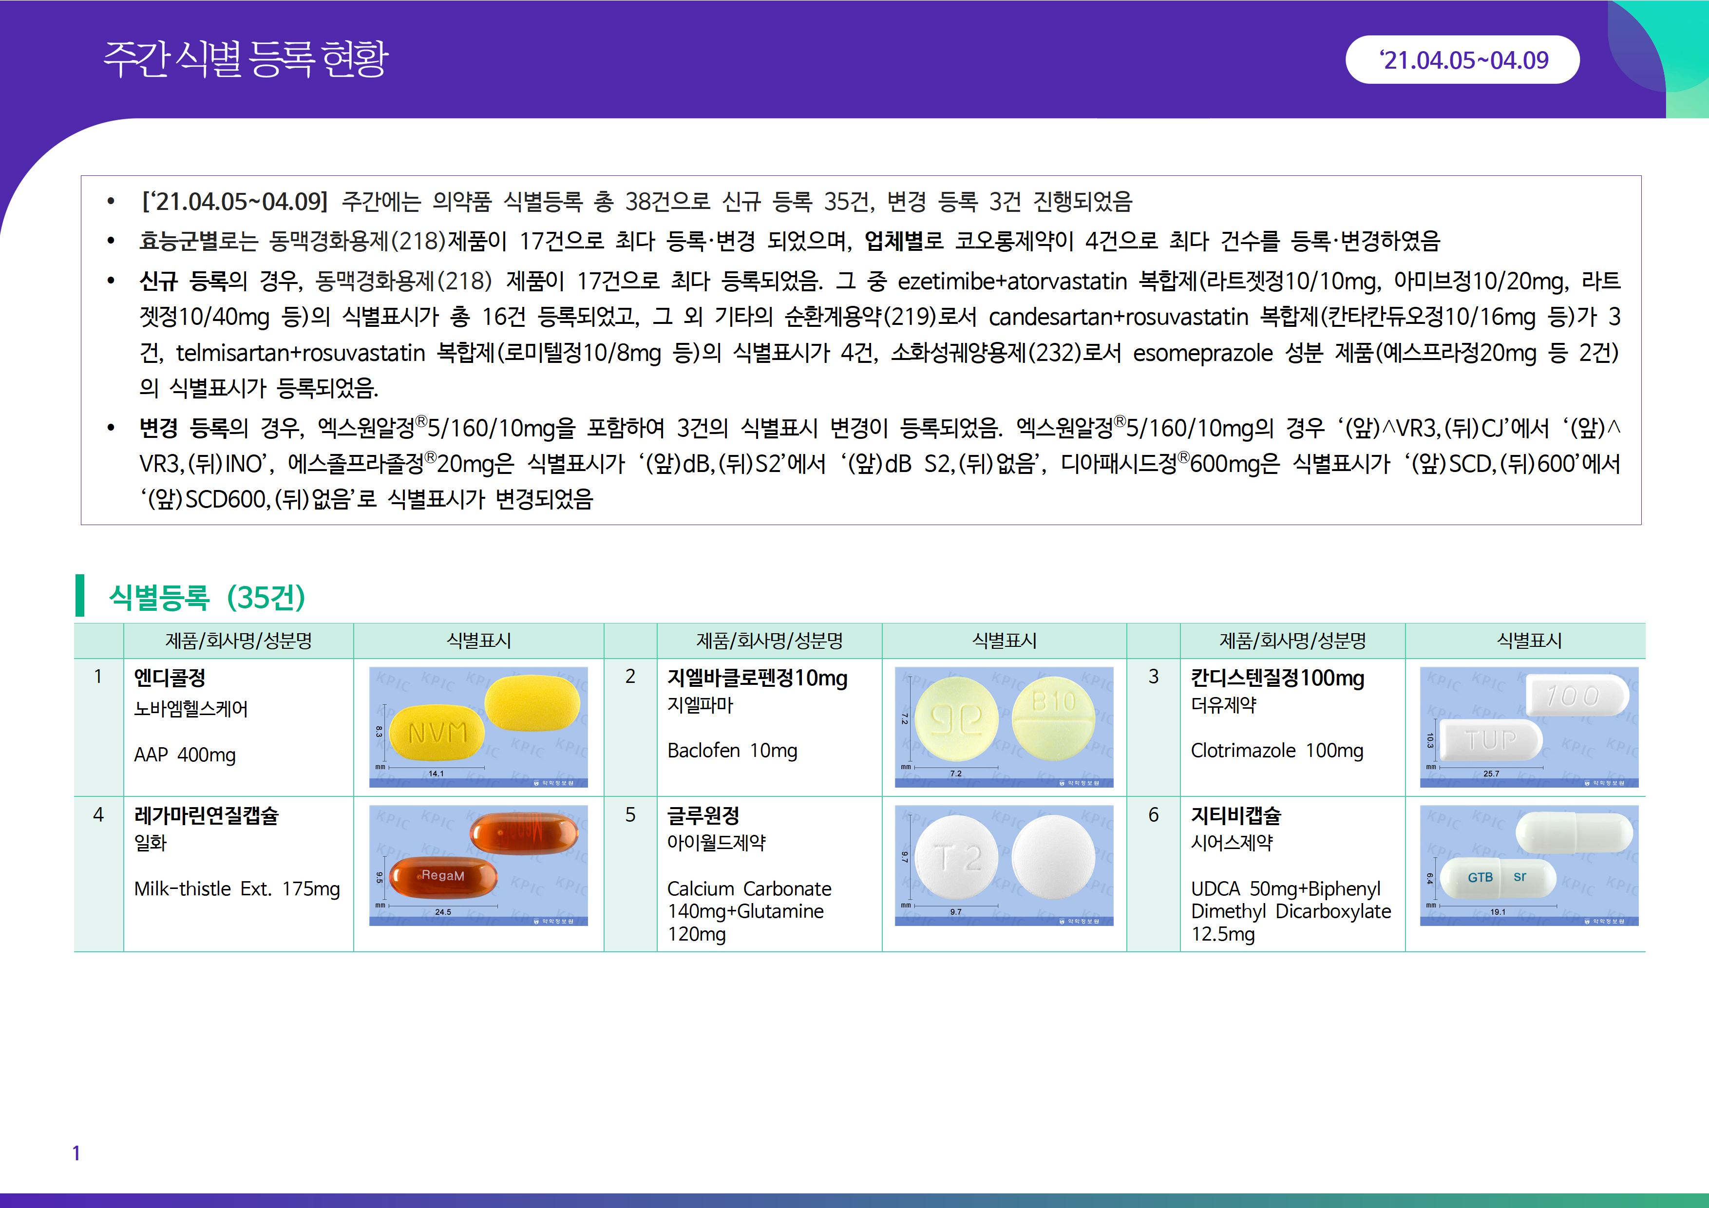Click the 지티비캡슐 GTB capsule image

[x=1529, y=865]
